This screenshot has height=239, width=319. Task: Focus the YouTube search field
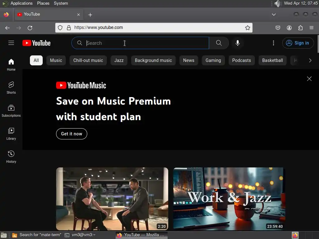coord(140,43)
